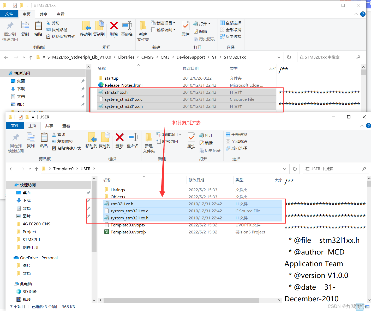The width and height of the screenshot is (371, 311).
Task: Sort by Name (名称) column in USER window
Action: (x=107, y=180)
